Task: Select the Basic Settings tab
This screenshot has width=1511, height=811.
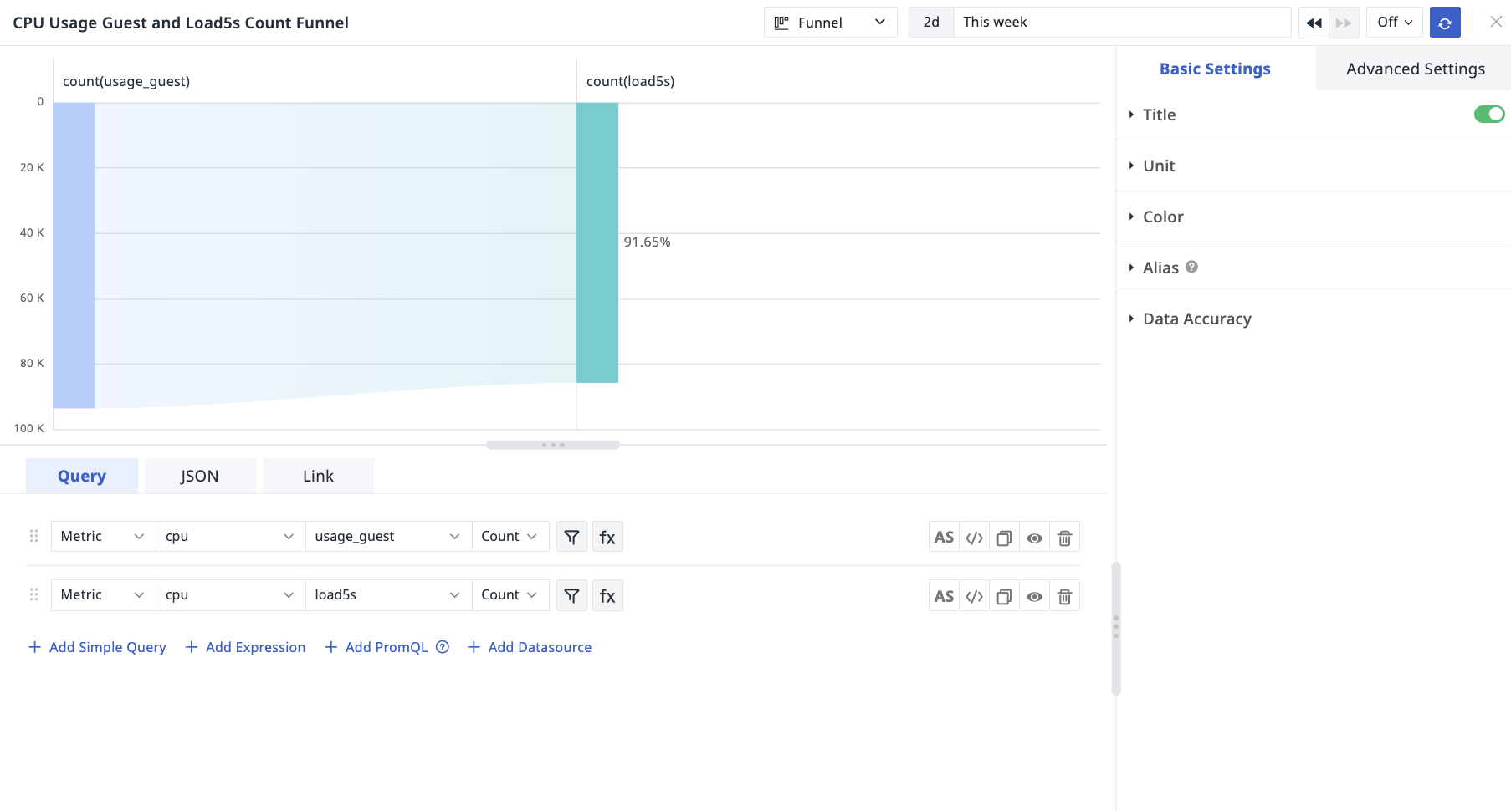Action: click(1215, 69)
